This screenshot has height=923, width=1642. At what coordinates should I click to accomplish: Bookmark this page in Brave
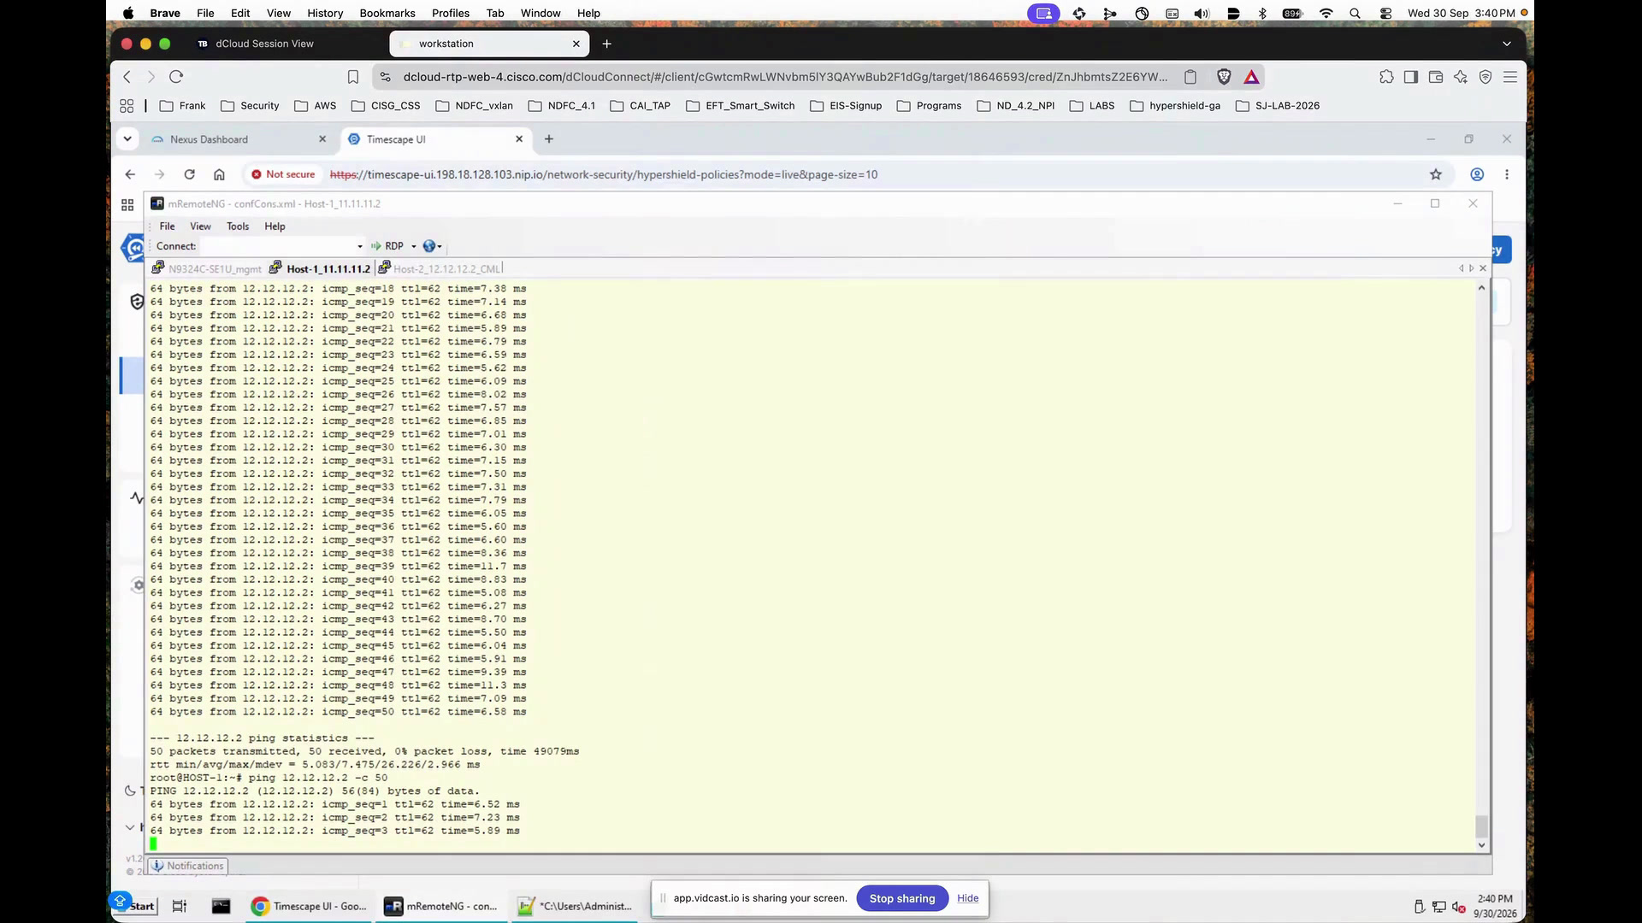pos(353,77)
